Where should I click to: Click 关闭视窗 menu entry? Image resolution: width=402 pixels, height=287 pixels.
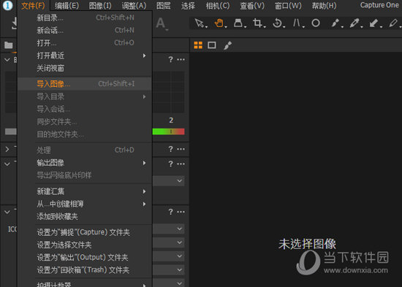(x=85, y=68)
